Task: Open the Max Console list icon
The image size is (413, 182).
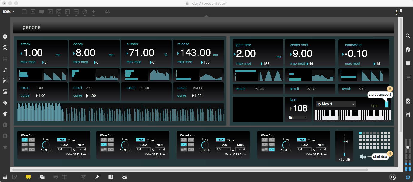Action: click(x=408, y=77)
